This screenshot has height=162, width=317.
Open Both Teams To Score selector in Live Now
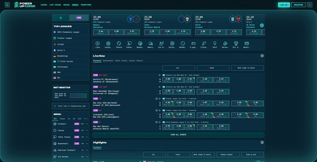(x=247, y=68)
